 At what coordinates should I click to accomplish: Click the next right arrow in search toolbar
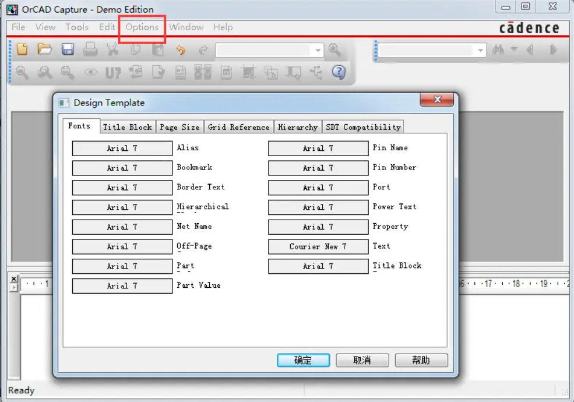(x=553, y=50)
